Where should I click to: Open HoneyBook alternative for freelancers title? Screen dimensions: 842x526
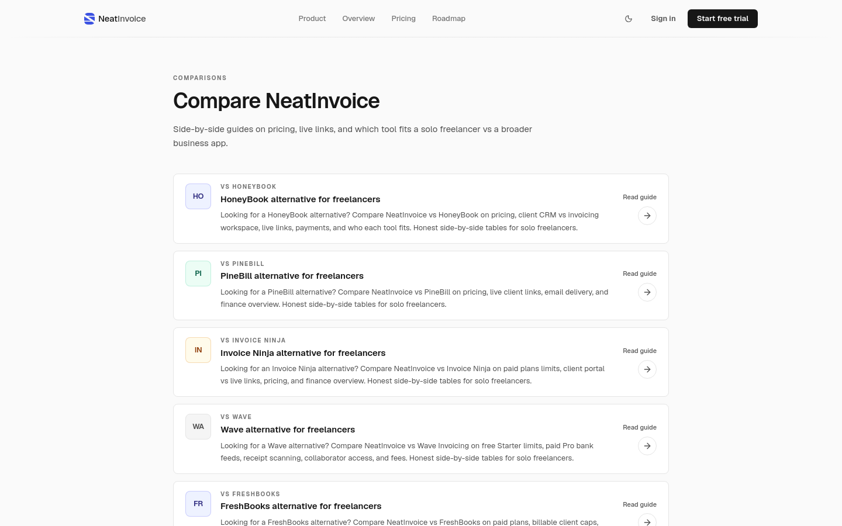301,199
